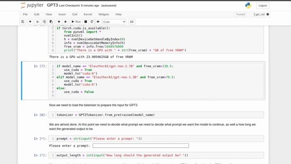Click the gpt_vid kernel name
The image size is (291, 164).
(x=260, y=14)
